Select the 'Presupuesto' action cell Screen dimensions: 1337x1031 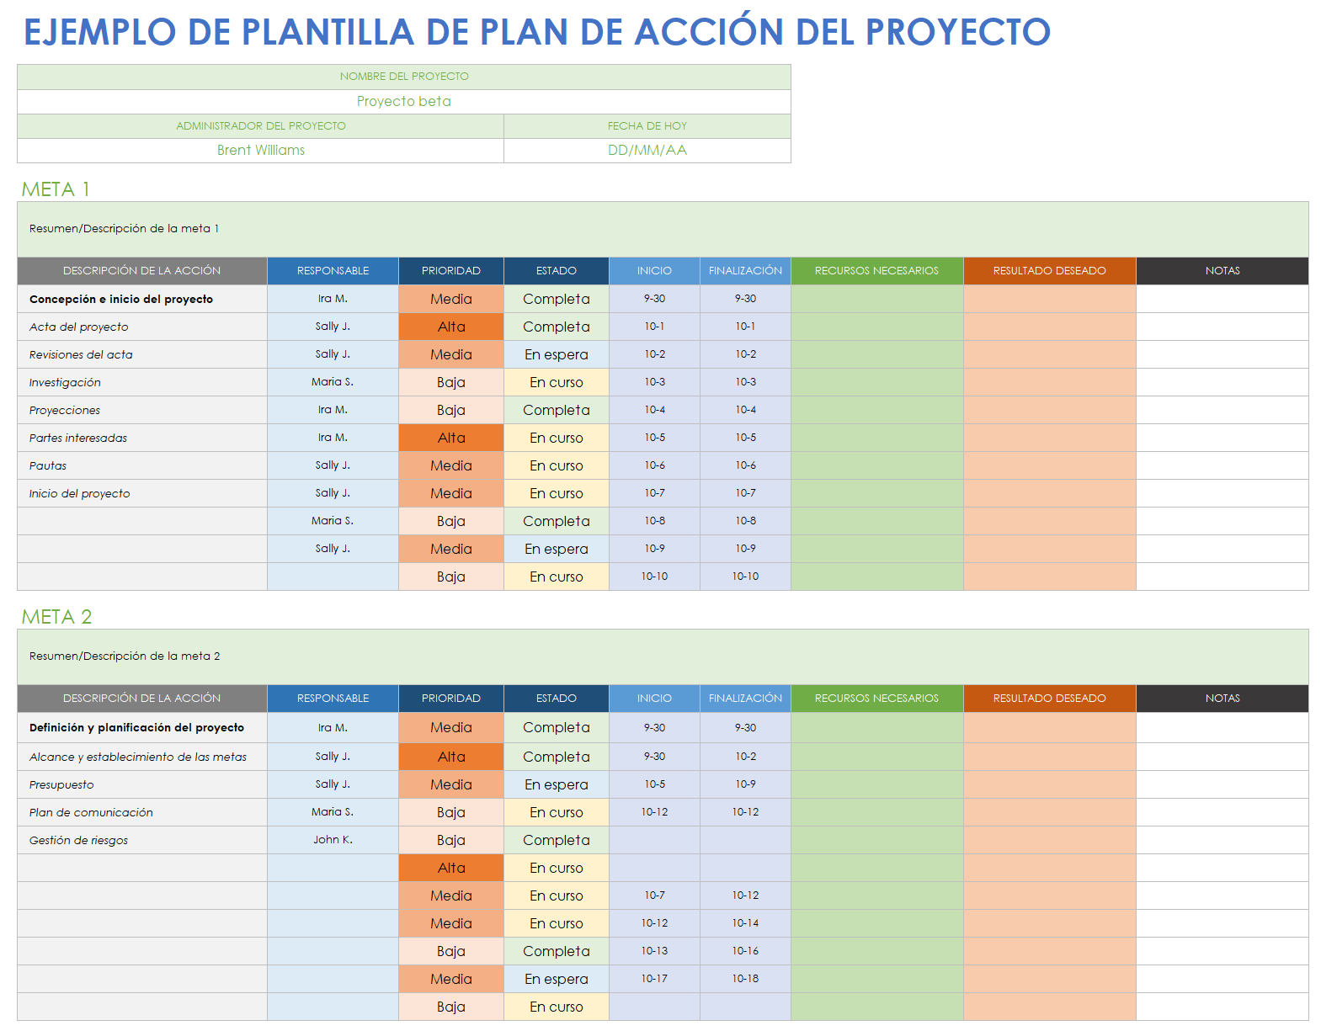point(142,784)
